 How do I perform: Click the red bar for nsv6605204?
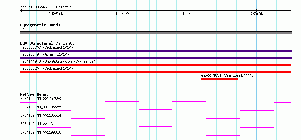156,72
